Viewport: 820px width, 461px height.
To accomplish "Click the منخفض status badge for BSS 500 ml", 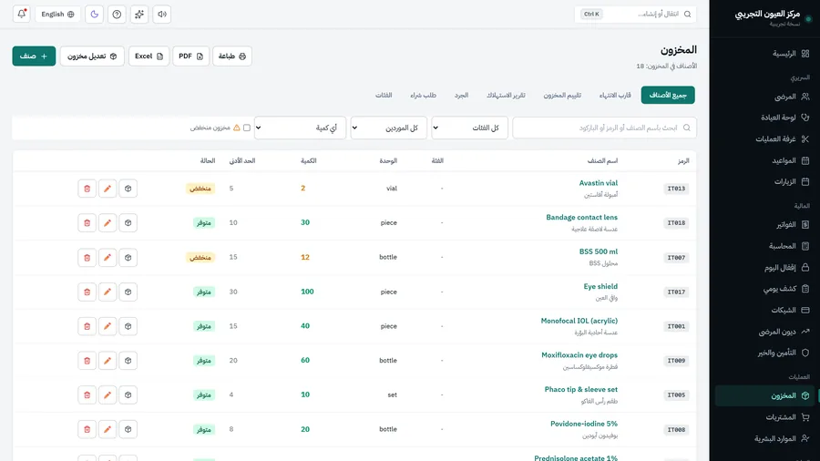I will [200, 258].
